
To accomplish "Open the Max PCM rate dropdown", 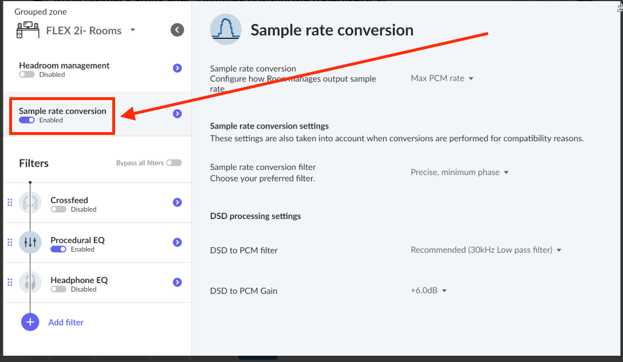I will (442, 78).
